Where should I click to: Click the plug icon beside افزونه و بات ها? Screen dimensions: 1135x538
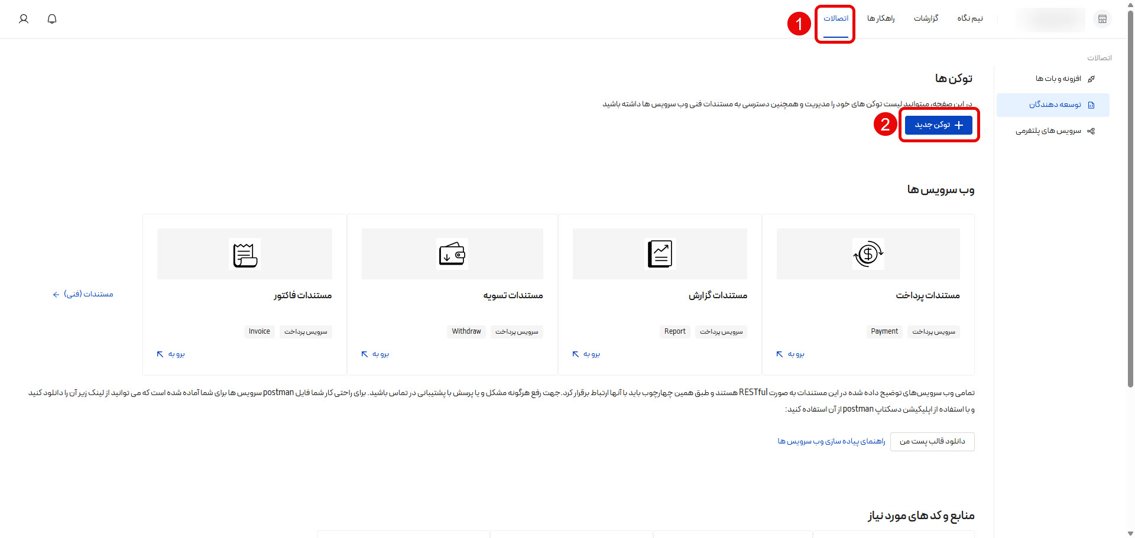[1091, 79]
